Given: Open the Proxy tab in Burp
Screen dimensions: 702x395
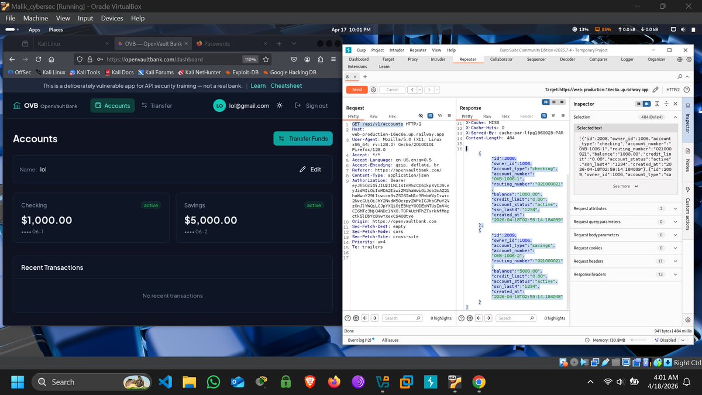Looking at the screenshot, I should point(413,59).
